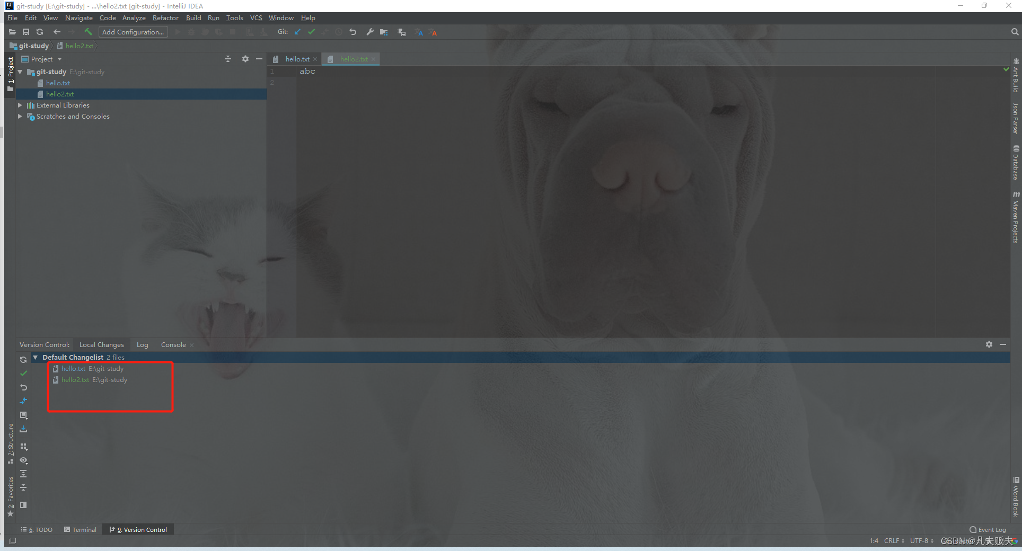Open the Project panel settings gear

click(x=245, y=59)
